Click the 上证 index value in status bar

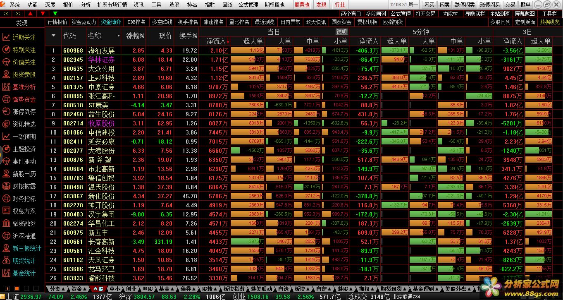coord(31,296)
